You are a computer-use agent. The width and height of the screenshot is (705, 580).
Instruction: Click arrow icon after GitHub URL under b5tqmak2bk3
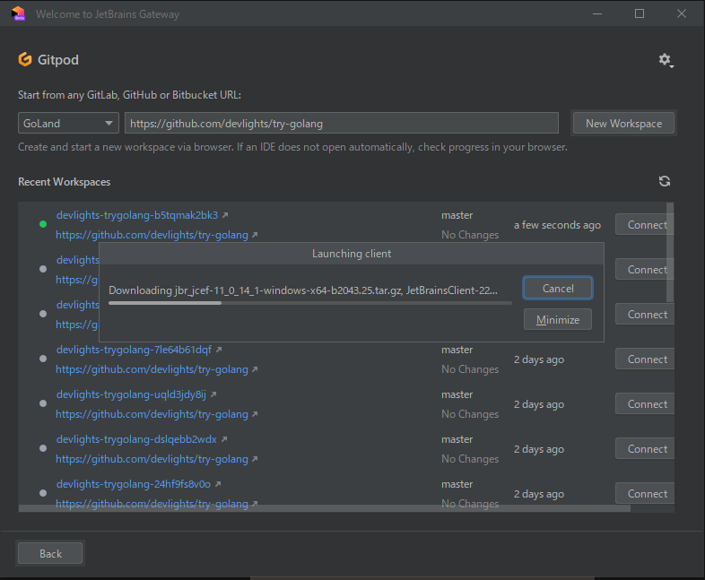tap(255, 235)
